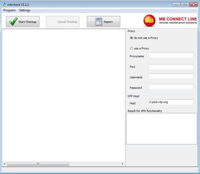Minimize the mbcheck window
The image size is (200, 174).
pos(176,5)
